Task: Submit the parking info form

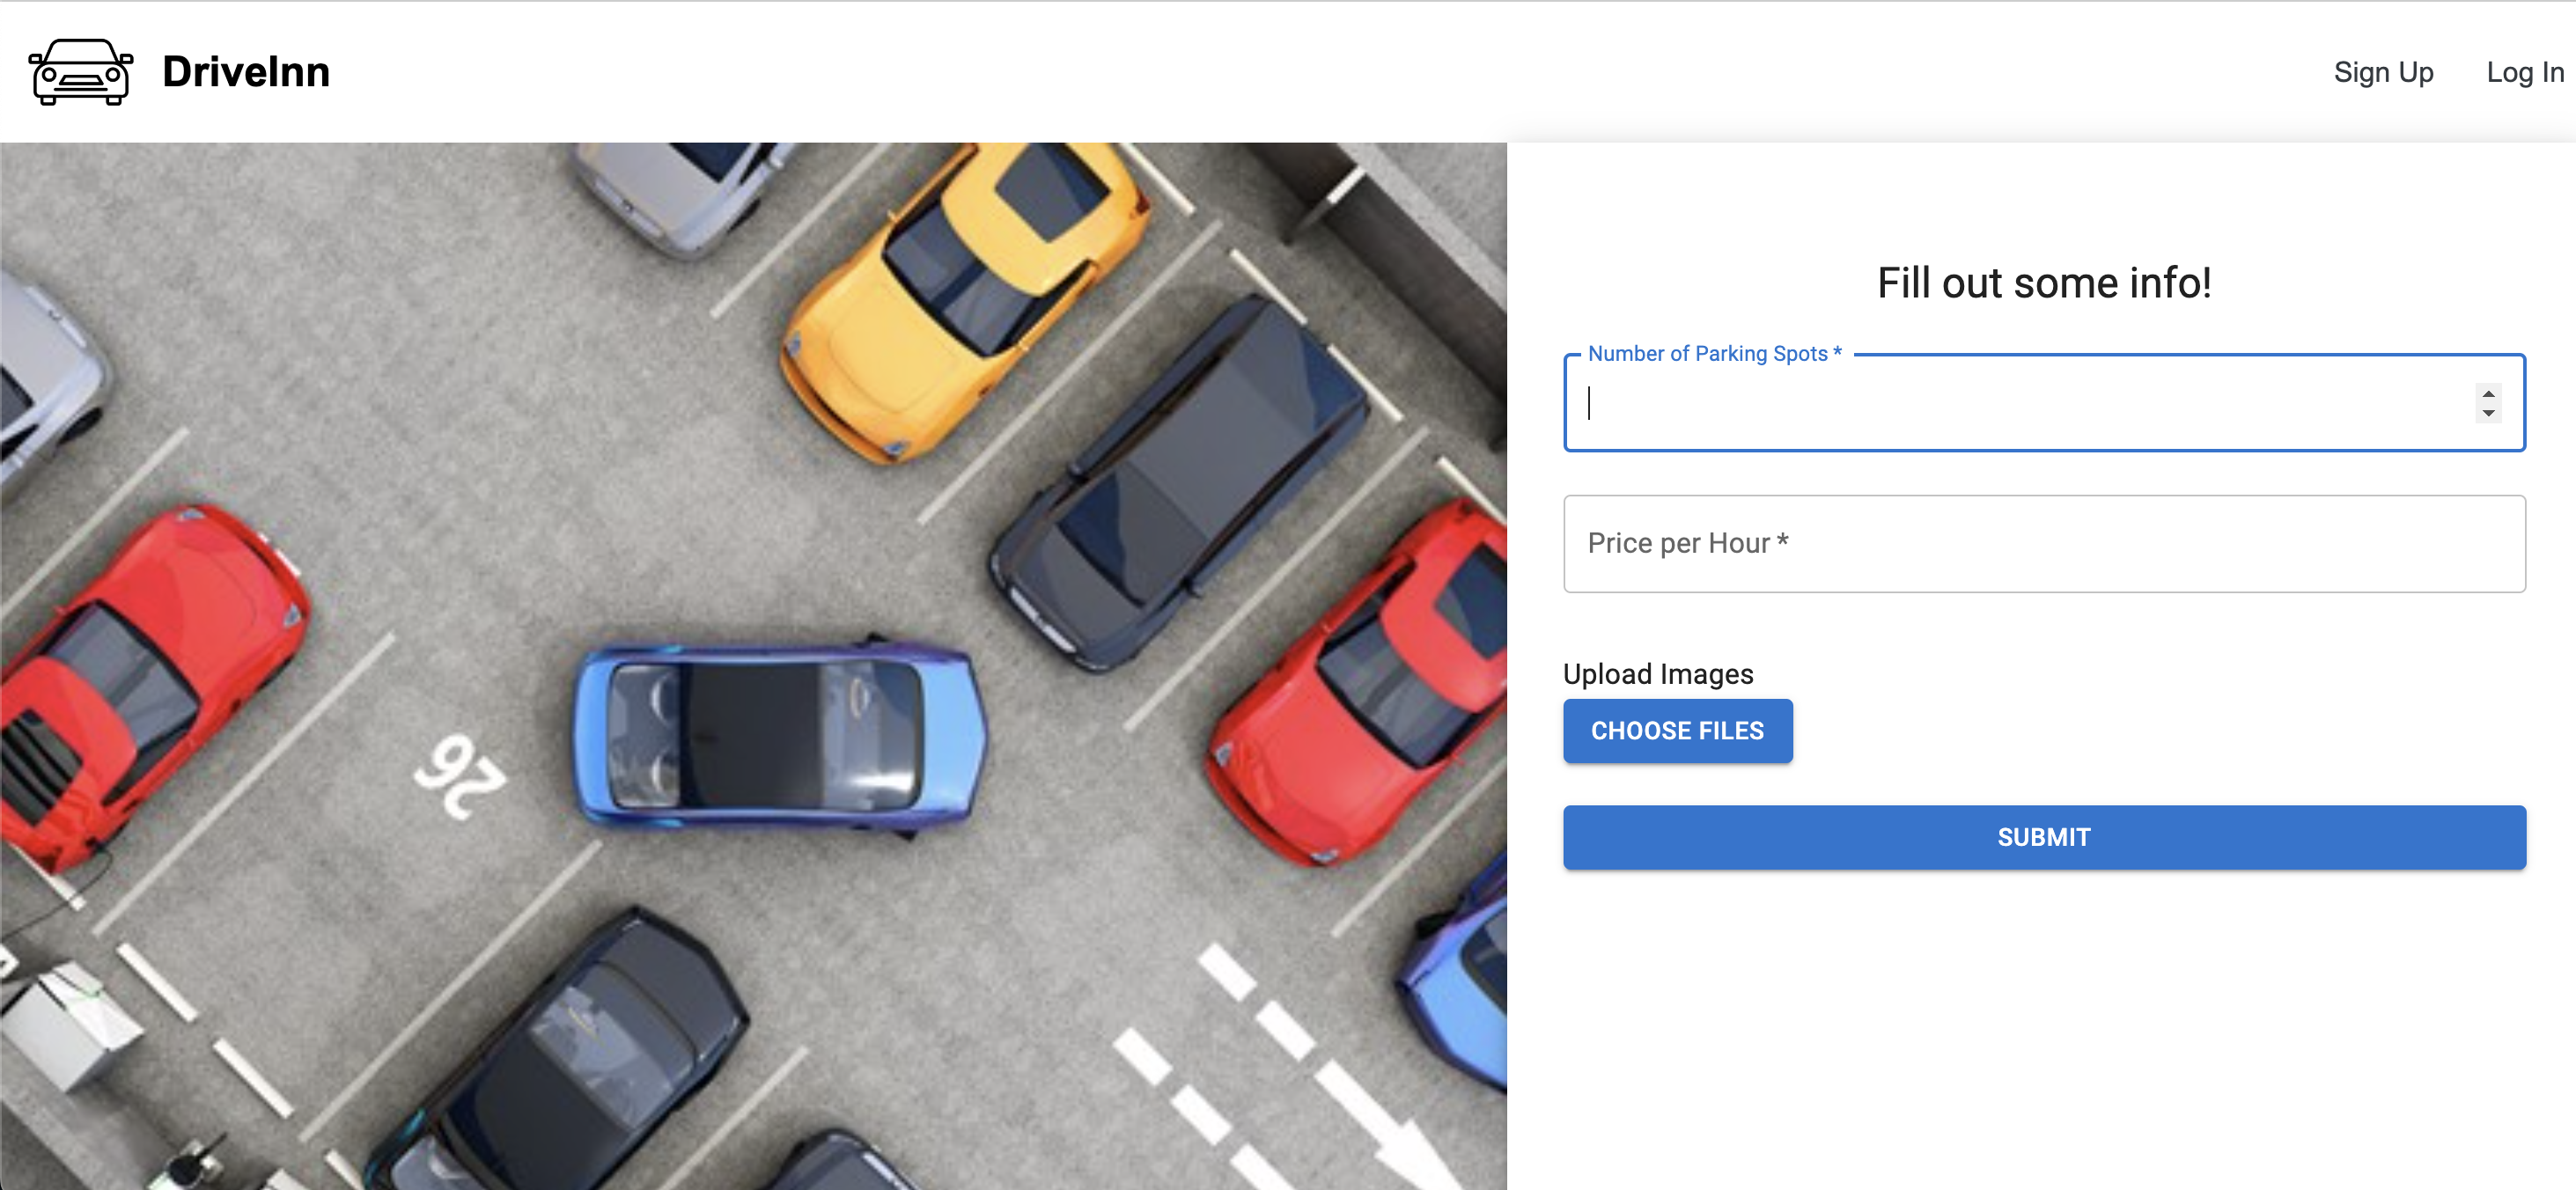Action: coord(2043,837)
